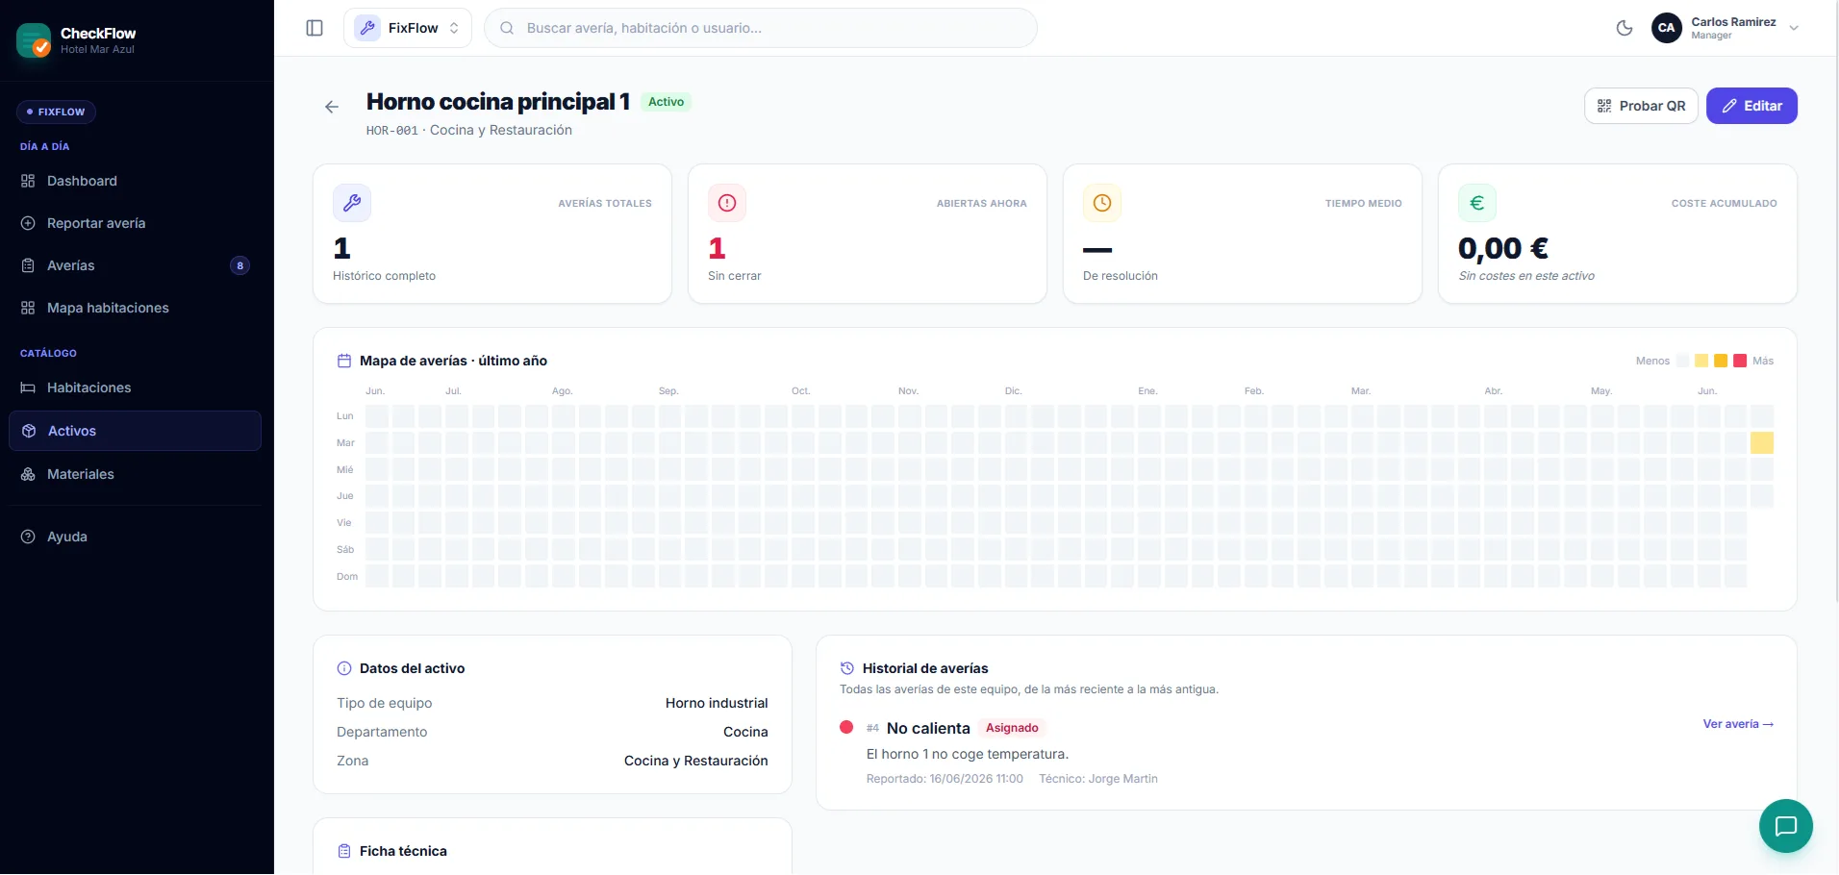Select the yellow highlighted heatmap cell

tap(1762, 442)
